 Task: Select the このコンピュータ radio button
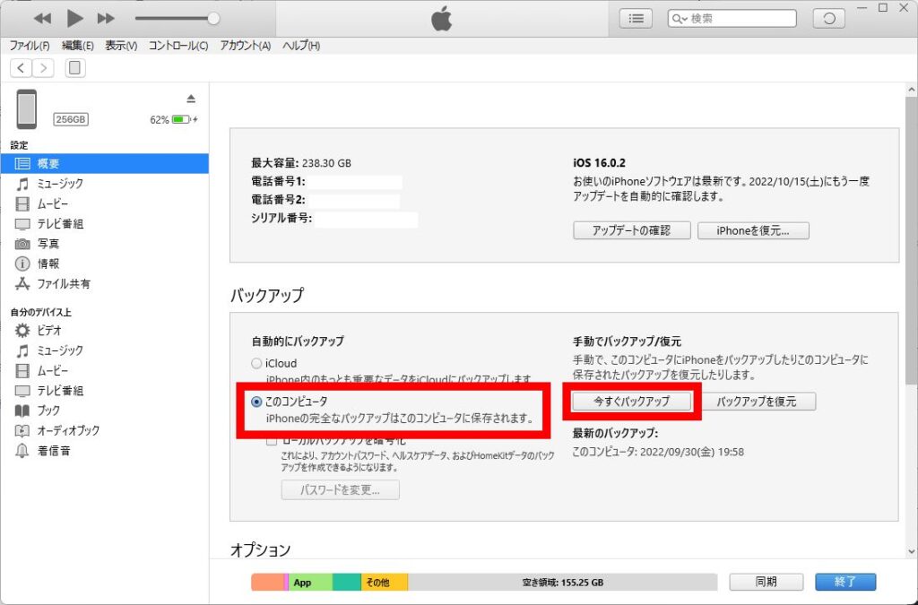(x=257, y=402)
